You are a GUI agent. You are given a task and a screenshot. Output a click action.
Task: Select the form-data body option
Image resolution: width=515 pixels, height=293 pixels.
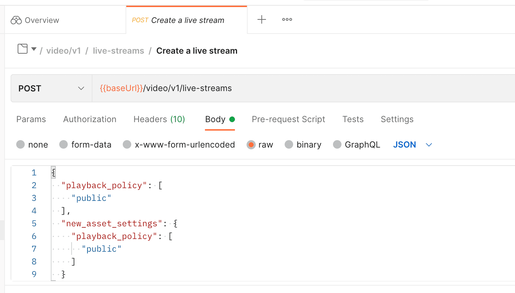point(63,144)
